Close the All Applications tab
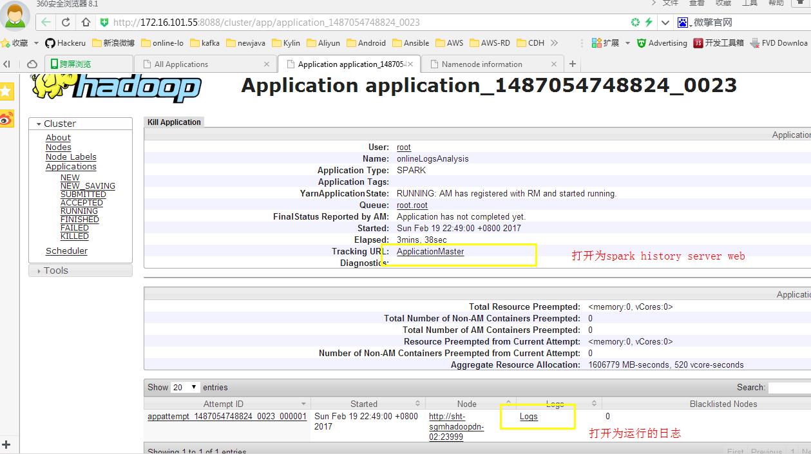Screen dimensions: 811x454 [x=267, y=64]
